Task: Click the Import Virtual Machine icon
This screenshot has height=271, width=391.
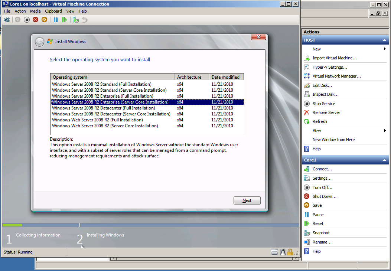Action: 307,58
